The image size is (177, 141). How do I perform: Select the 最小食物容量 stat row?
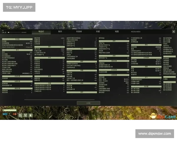coord(146,93)
